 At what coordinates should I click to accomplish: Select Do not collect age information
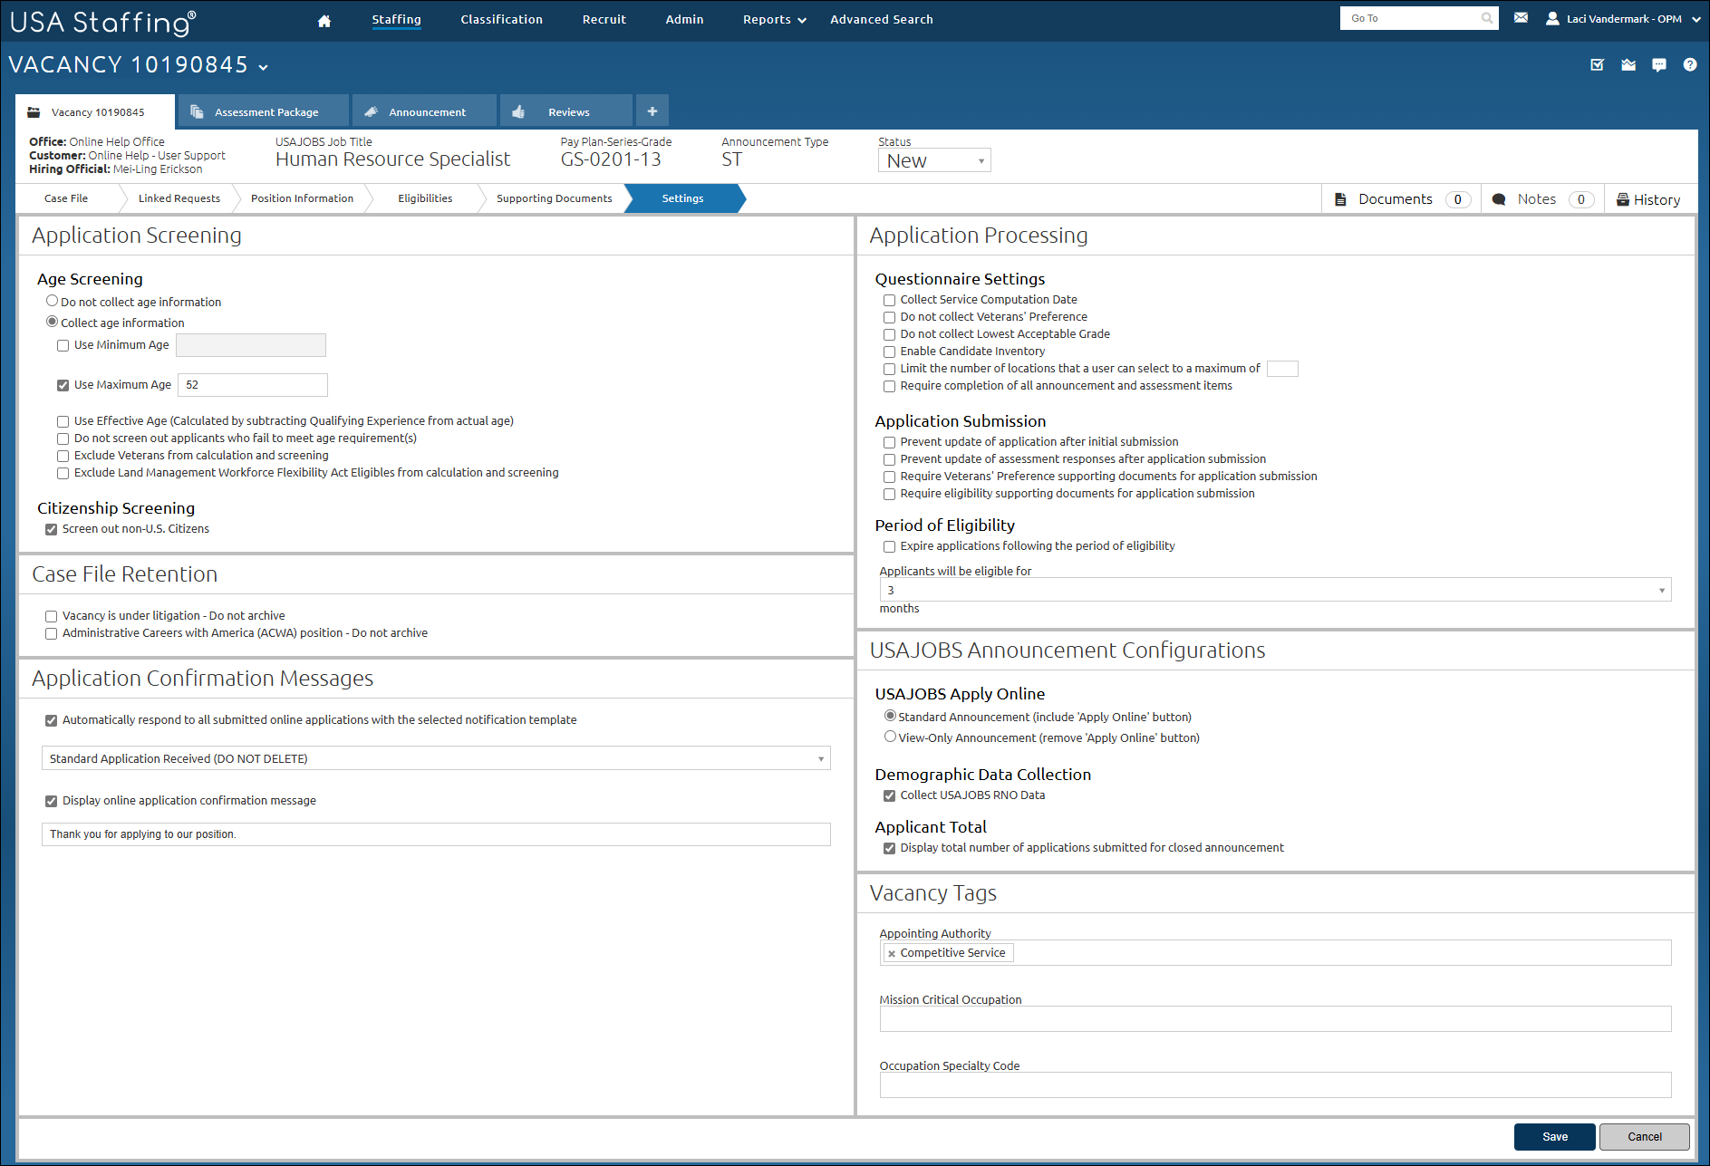pos(53,301)
